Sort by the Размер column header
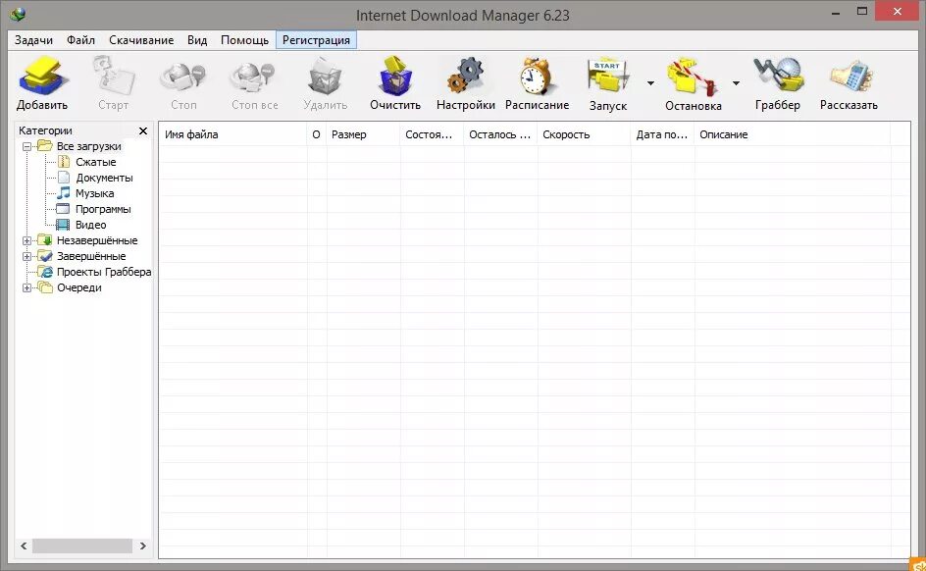Screen dimensions: 926x571 point(363,134)
